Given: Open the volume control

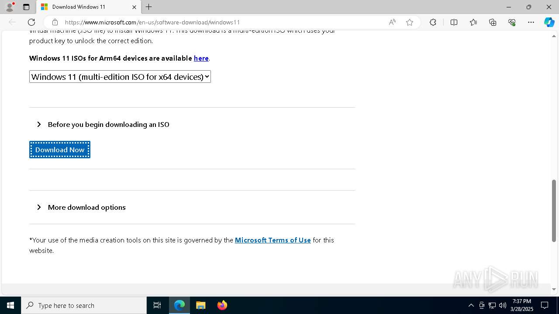Looking at the screenshot, I should [x=503, y=305].
